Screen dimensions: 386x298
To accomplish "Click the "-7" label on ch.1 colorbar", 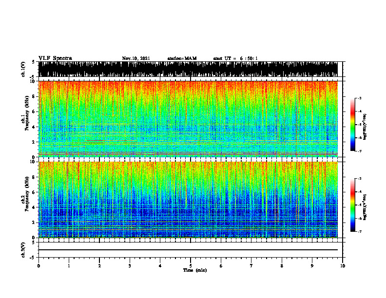I will [x=360, y=151].
